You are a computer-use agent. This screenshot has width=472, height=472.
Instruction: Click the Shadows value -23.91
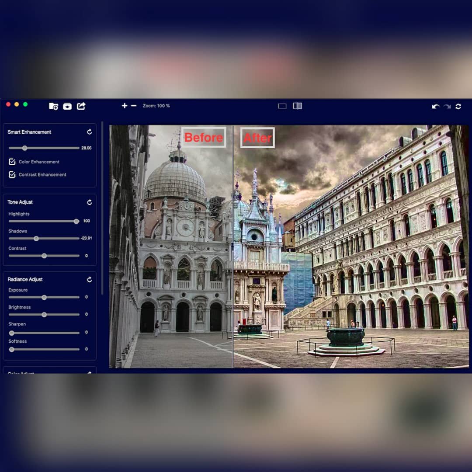(x=87, y=238)
